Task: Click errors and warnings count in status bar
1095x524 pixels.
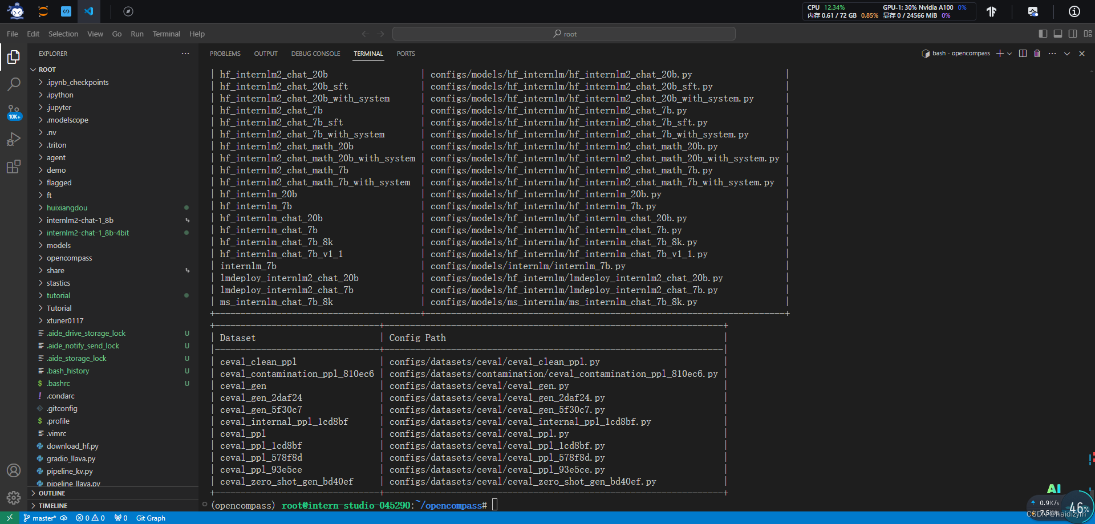Action: coord(90,518)
